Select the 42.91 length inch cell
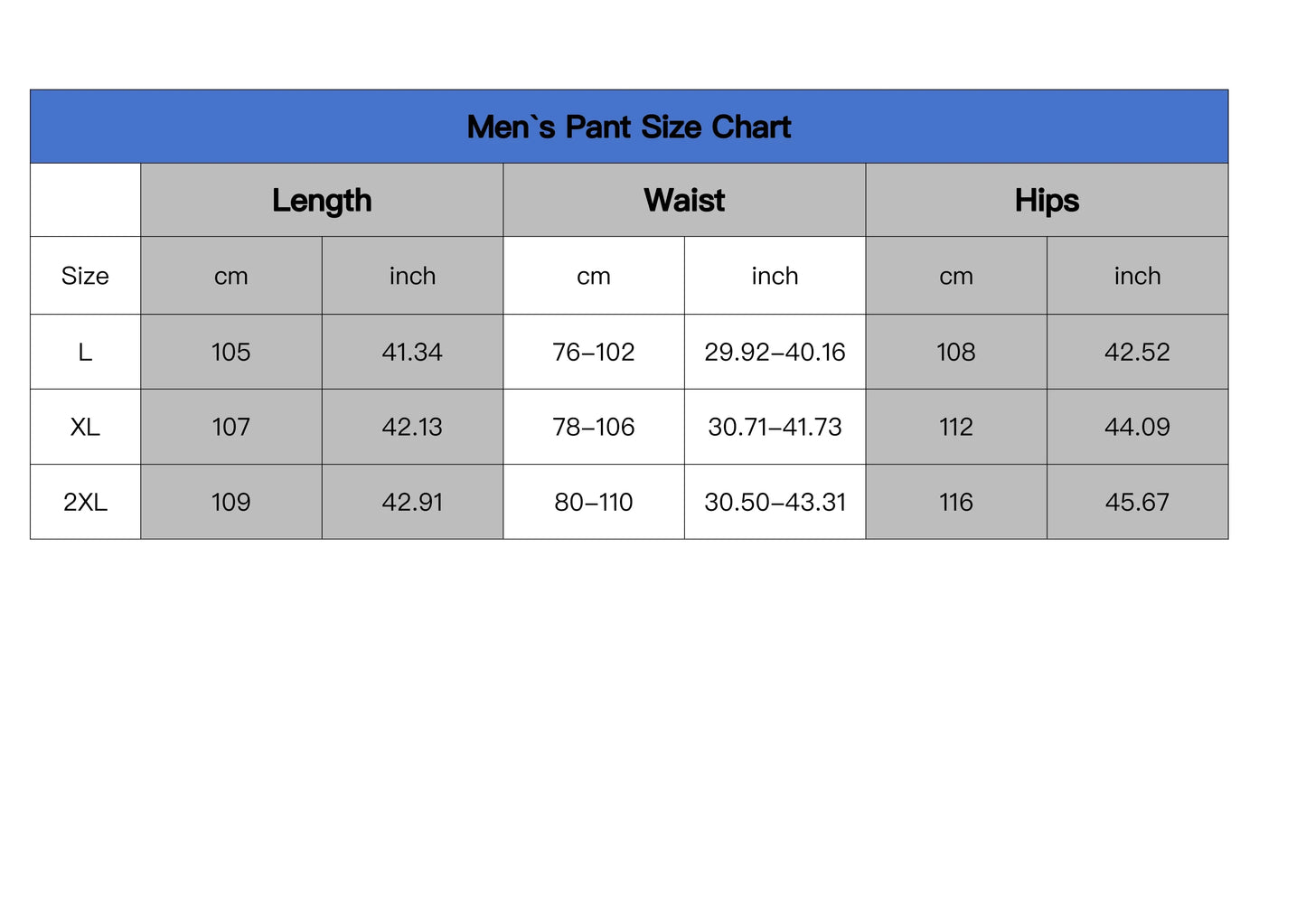 (412, 502)
